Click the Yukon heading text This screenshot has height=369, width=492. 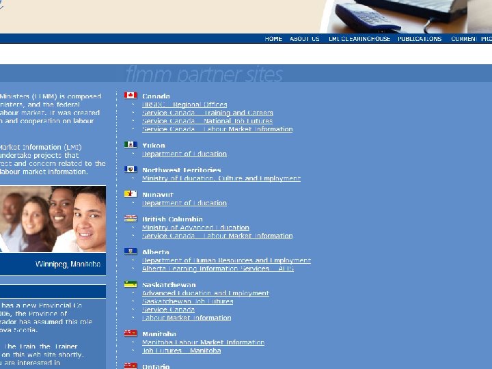154,146
